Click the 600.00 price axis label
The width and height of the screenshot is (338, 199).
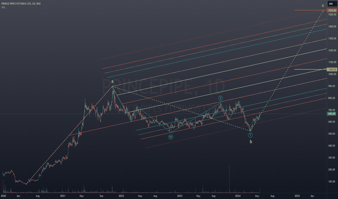(x=332, y=122)
